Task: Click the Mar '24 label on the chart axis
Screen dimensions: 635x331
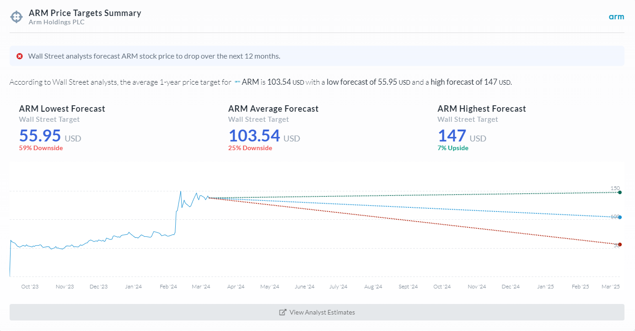Action: 201,287
